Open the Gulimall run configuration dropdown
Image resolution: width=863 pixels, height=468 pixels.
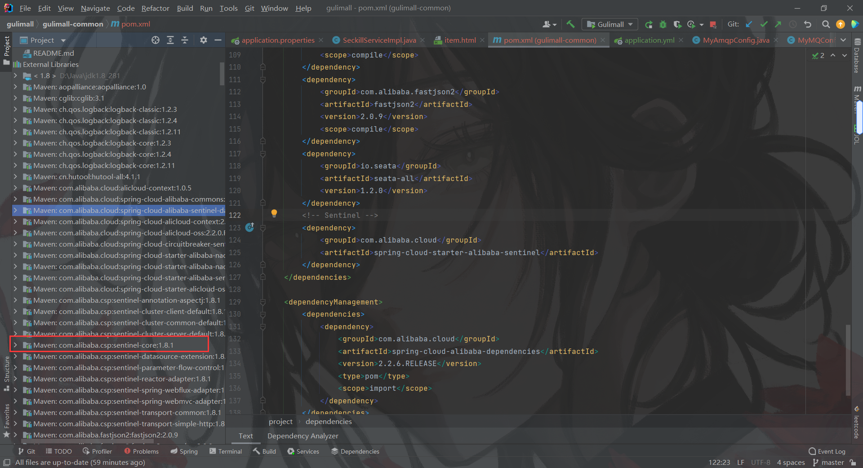(611, 24)
